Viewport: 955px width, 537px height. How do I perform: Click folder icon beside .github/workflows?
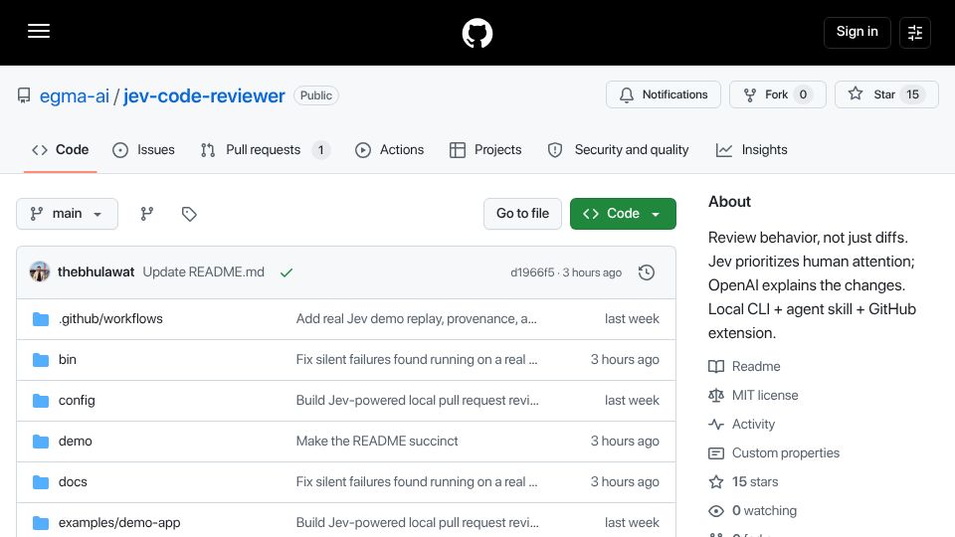(41, 319)
